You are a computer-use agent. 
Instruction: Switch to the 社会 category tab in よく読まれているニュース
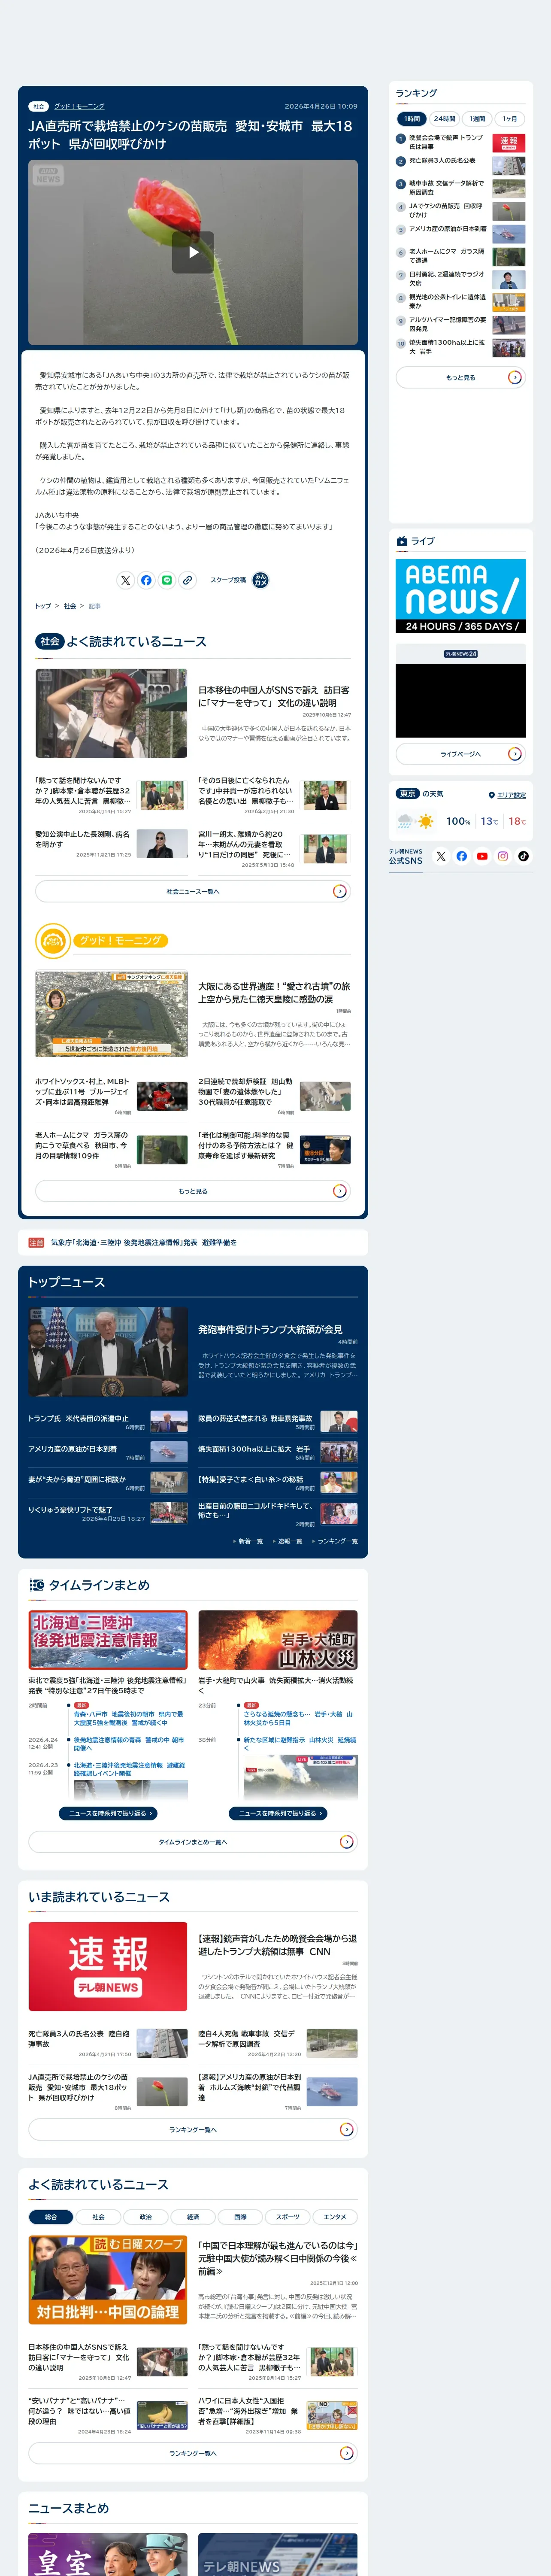[98, 2217]
